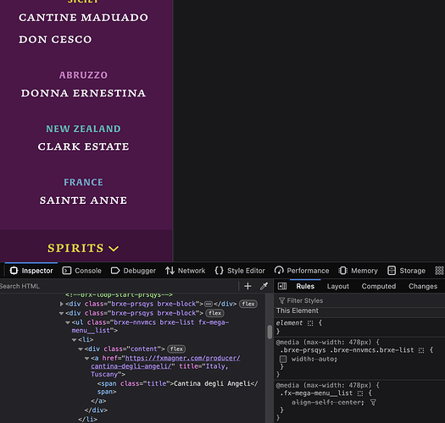Image resolution: width=445 pixels, height=423 pixels.
Task: Open the Donna Ernestina producer link
Action: tap(83, 93)
